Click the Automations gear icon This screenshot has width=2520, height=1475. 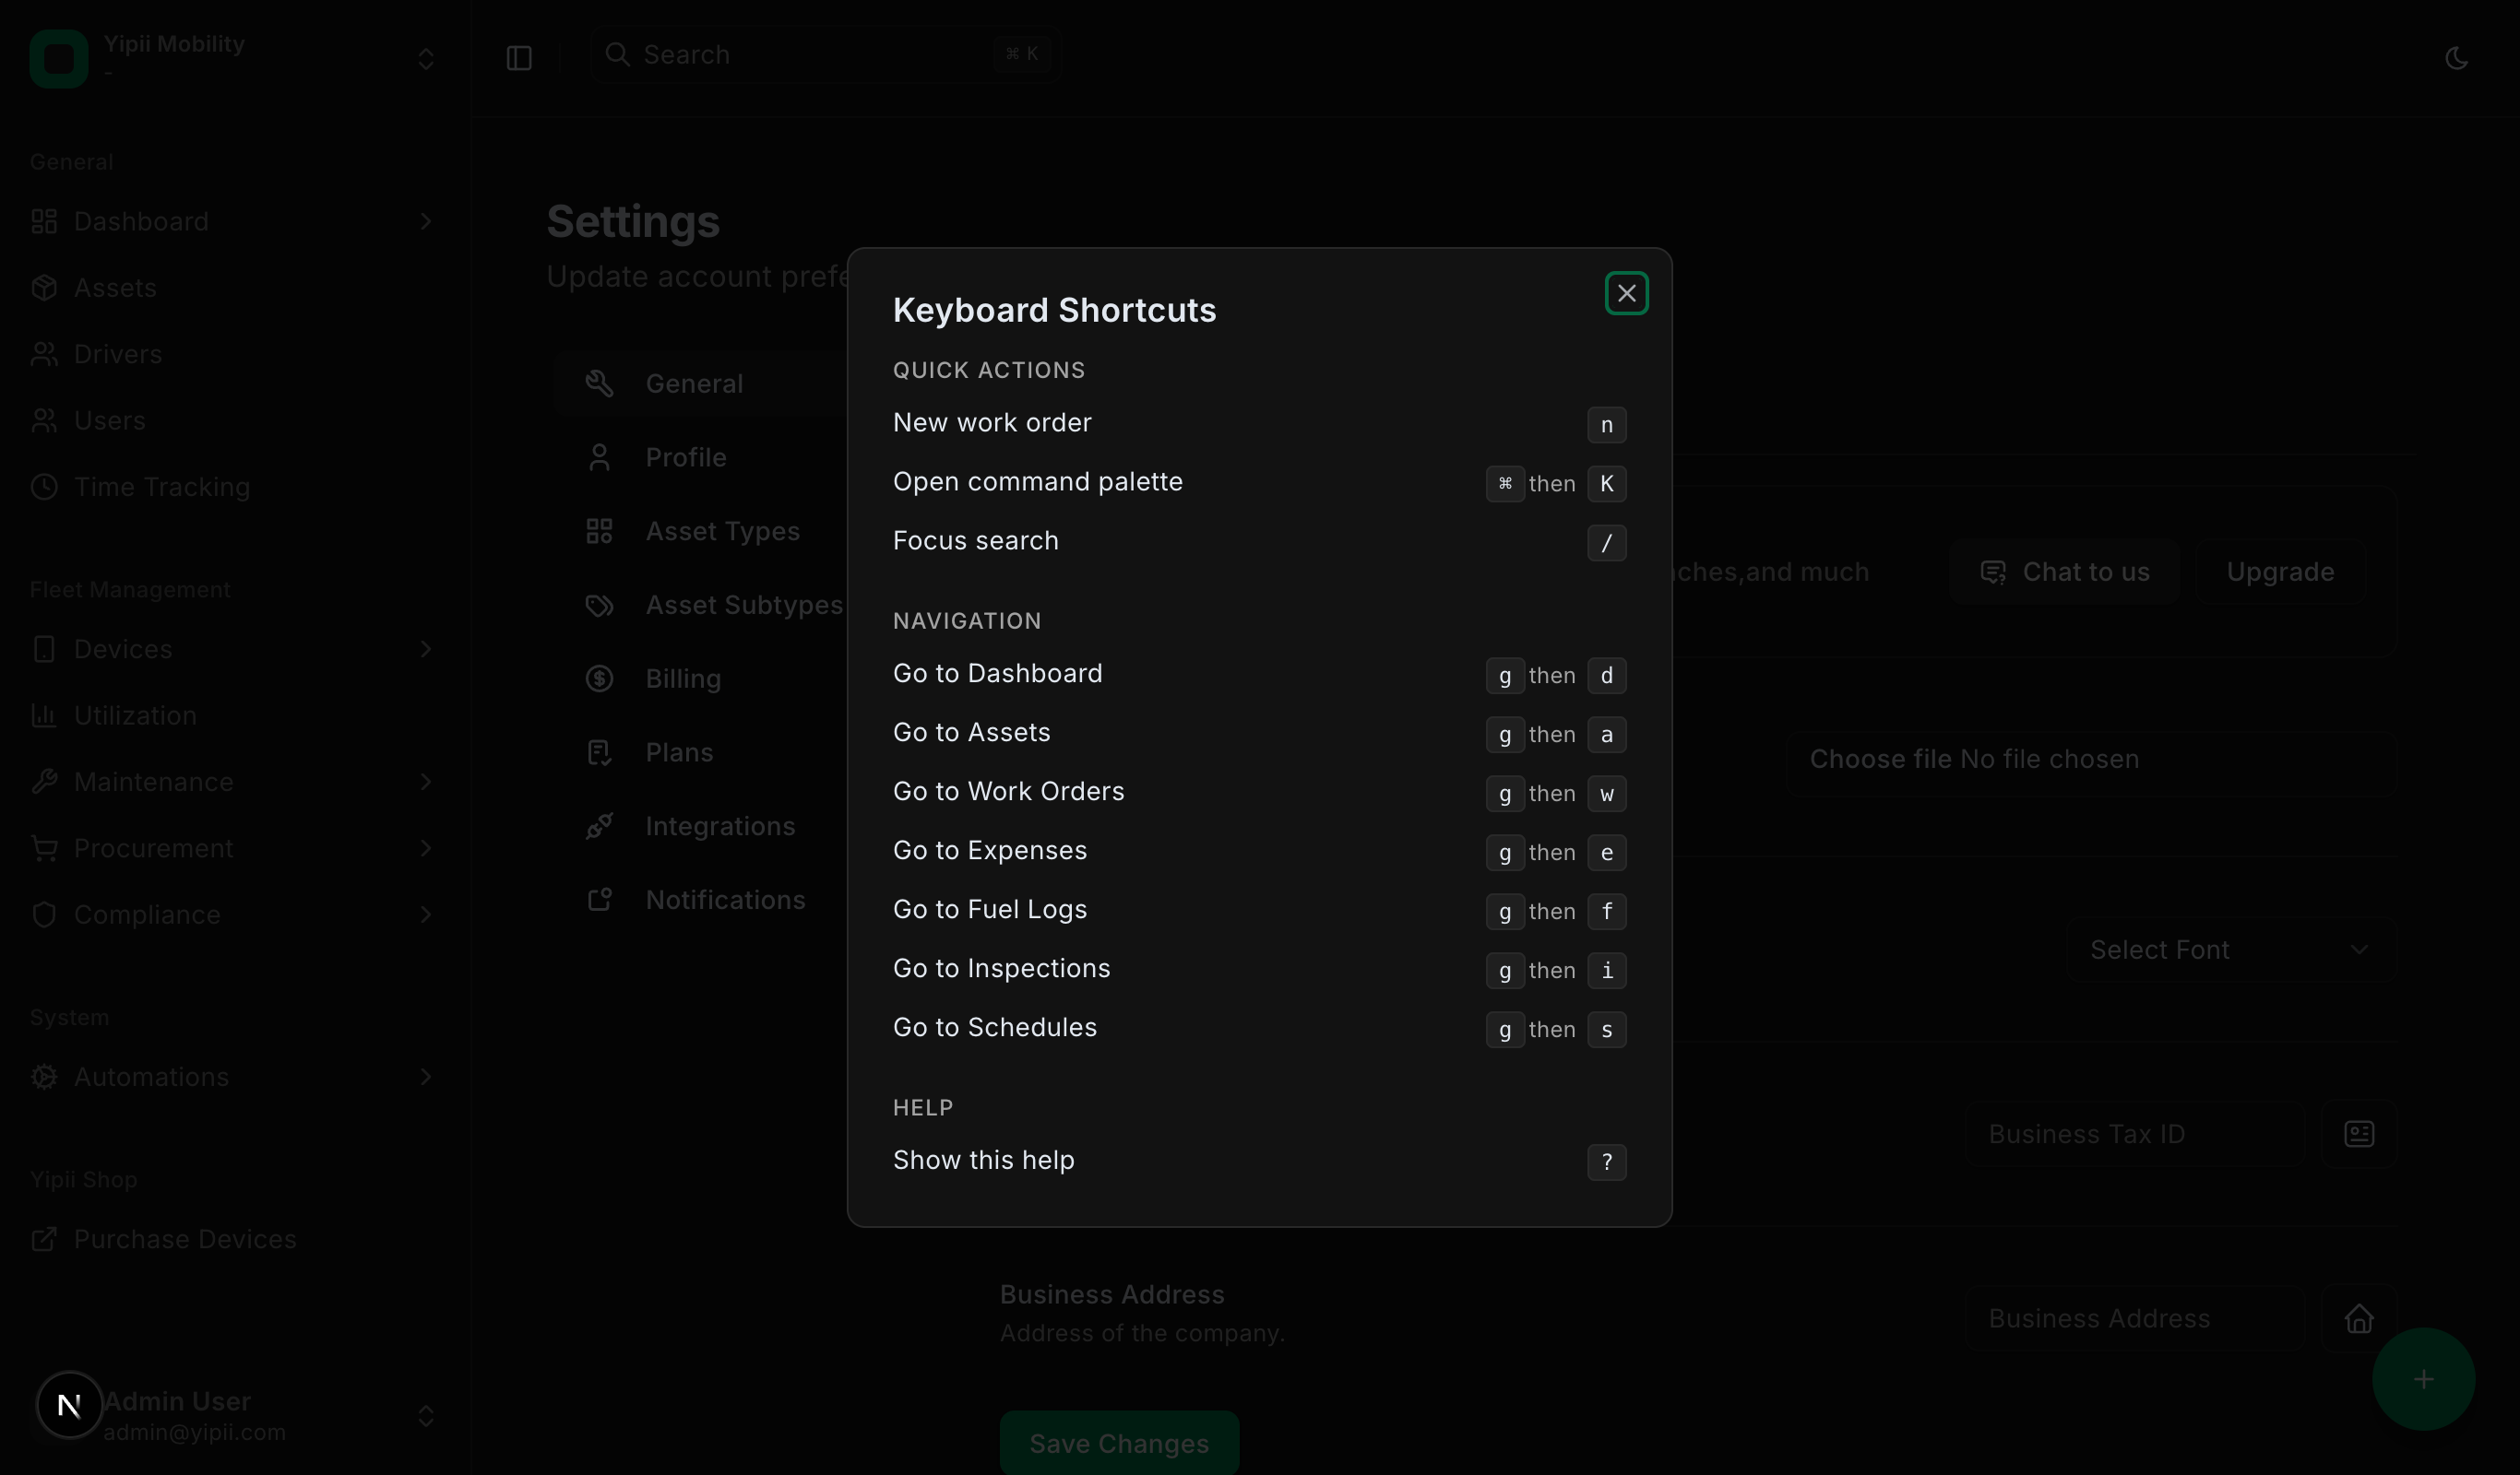pos(44,1076)
